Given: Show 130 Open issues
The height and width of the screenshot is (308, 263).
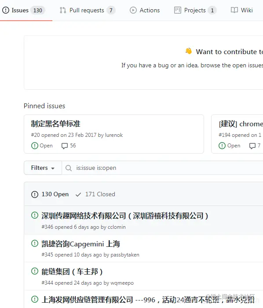Looking at the screenshot, I should [x=50, y=194].
